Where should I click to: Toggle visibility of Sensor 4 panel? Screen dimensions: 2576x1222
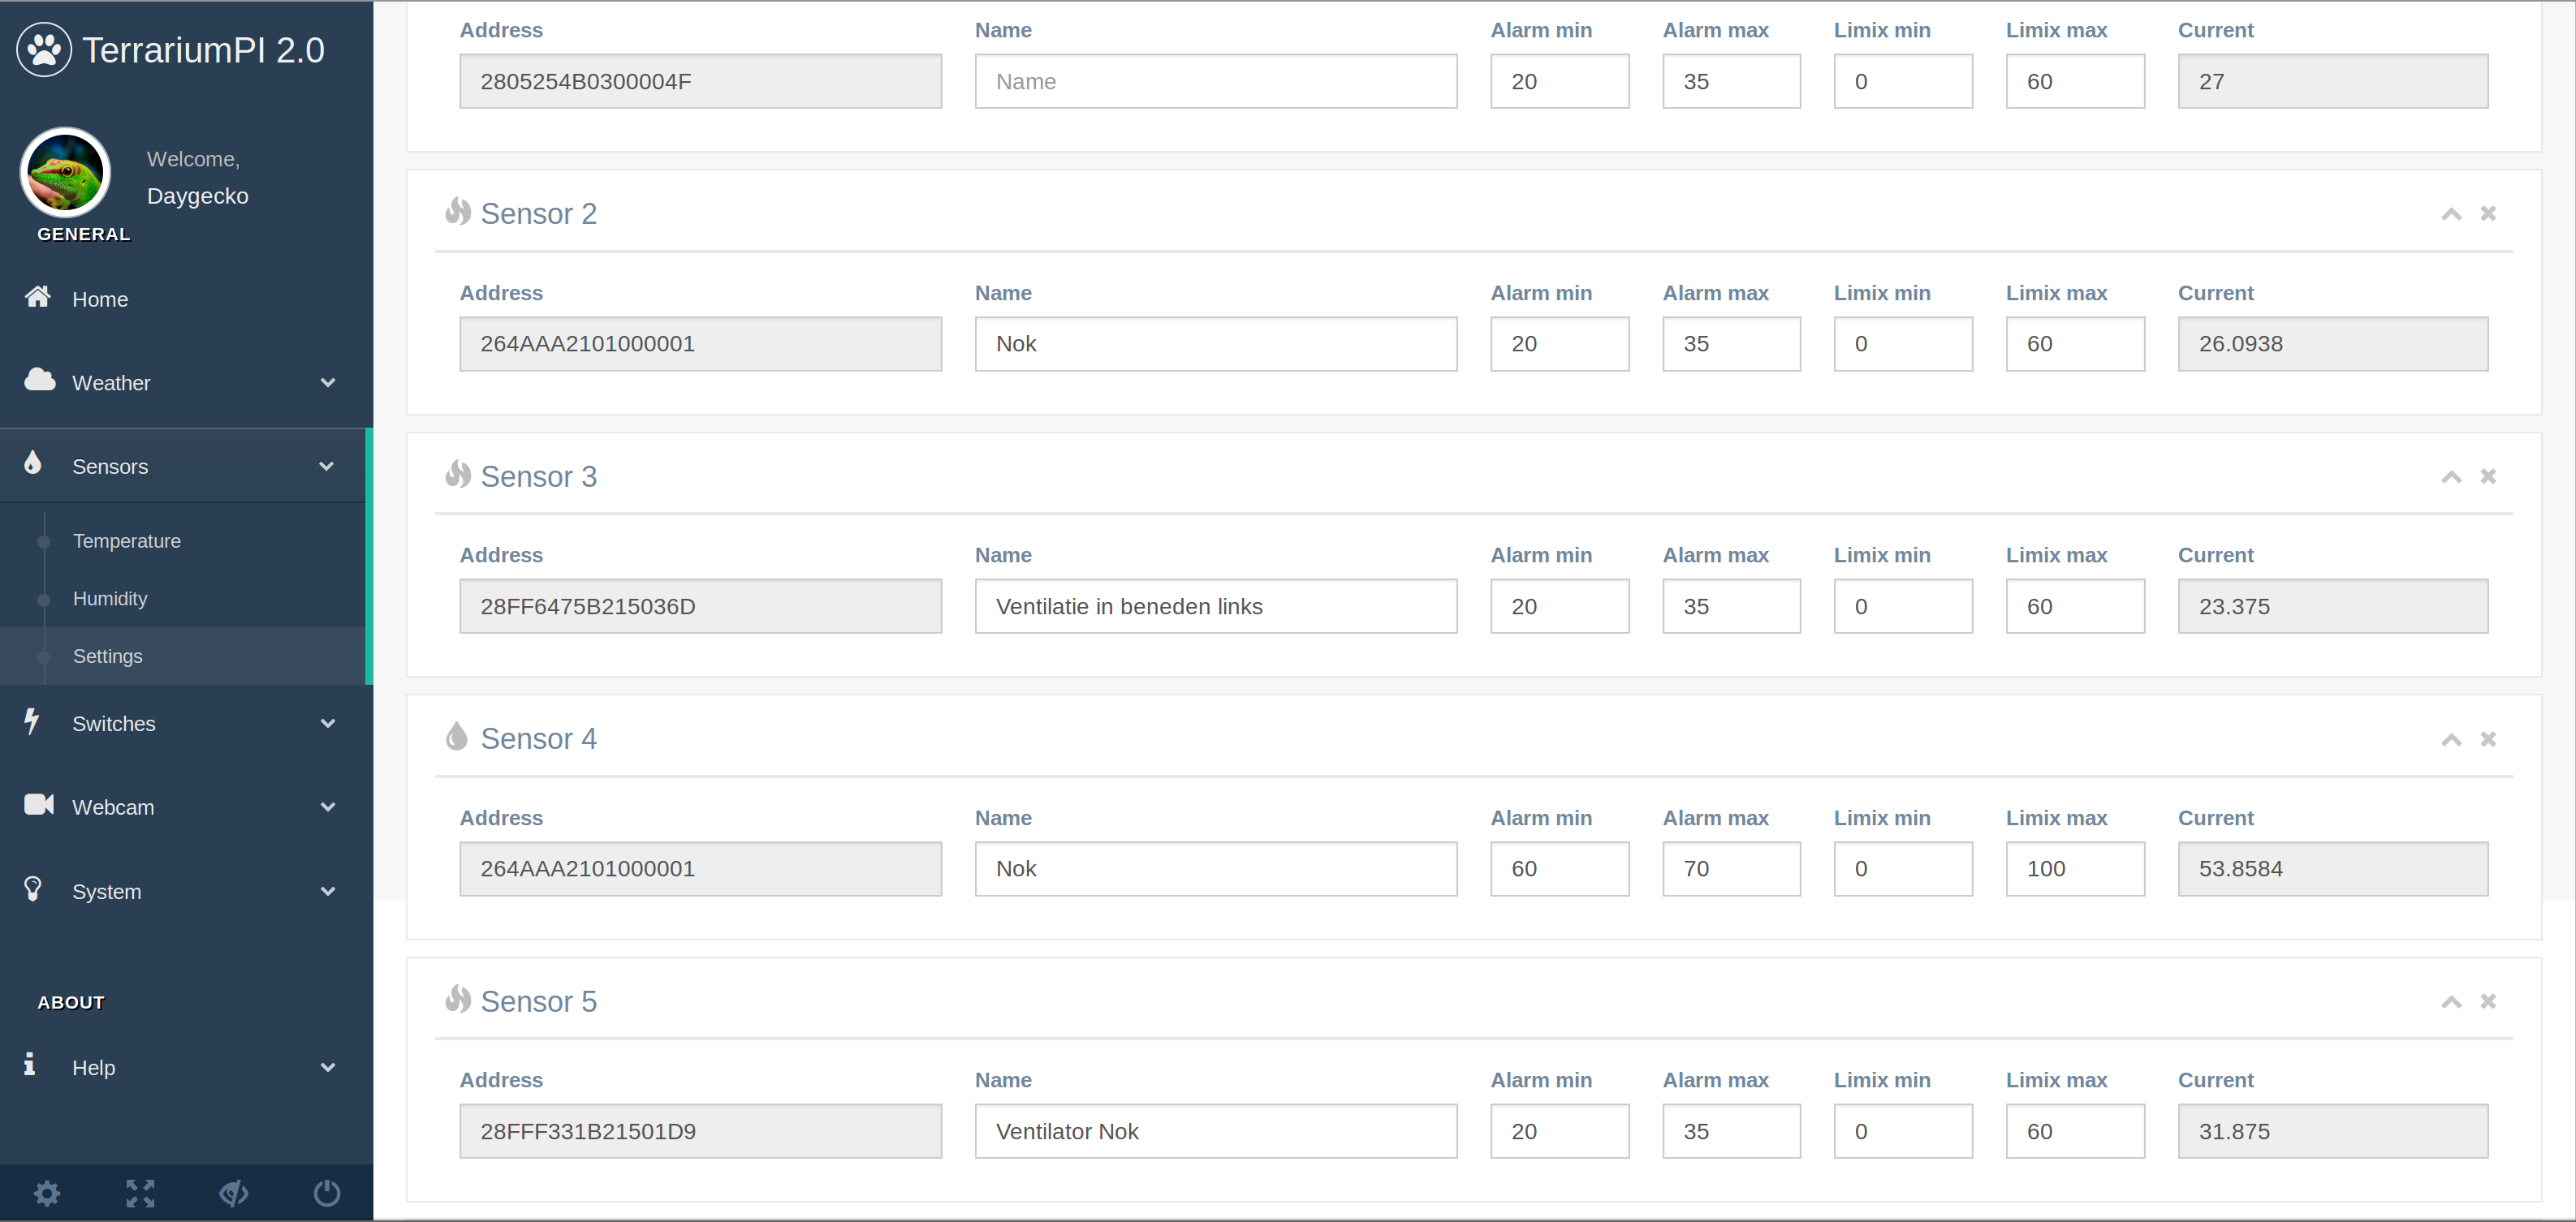[x=2451, y=739]
